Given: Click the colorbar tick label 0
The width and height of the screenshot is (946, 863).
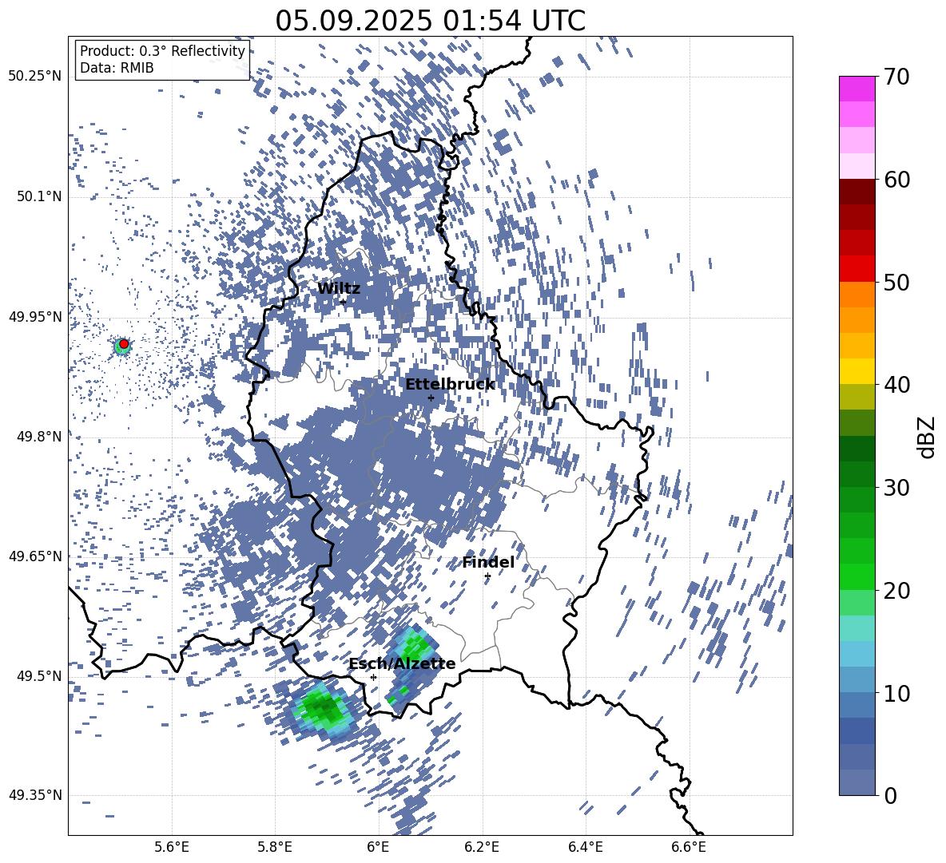Looking at the screenshot, I should 890,795.
